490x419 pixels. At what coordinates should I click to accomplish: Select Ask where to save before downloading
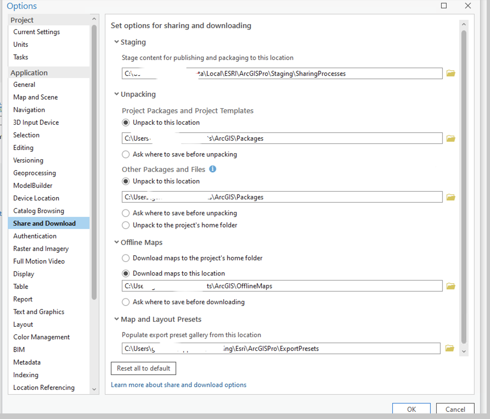[126, 302]
